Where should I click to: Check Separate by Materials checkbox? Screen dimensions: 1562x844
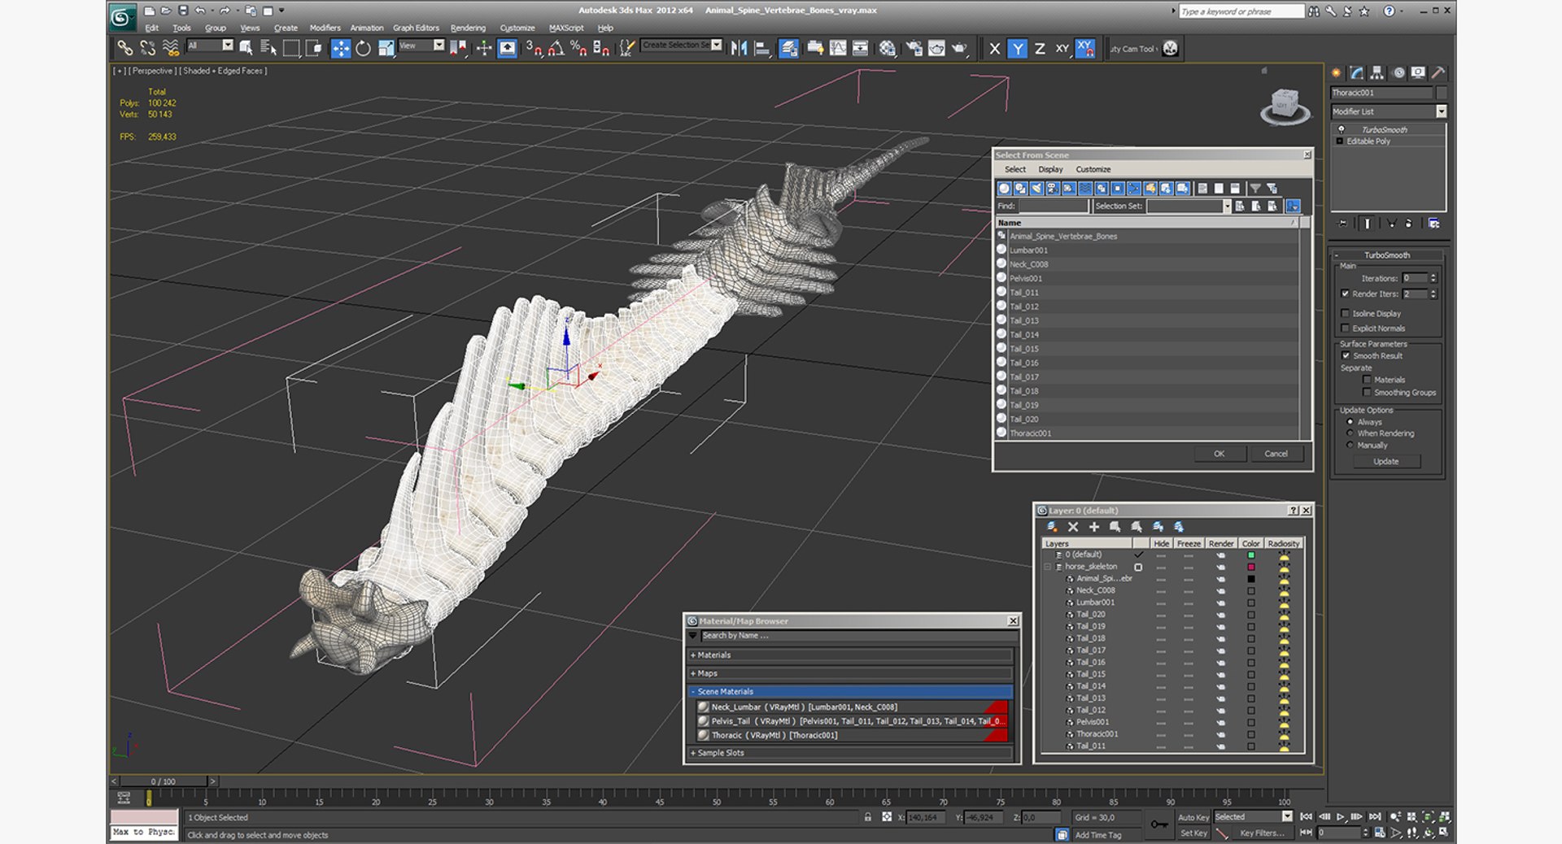pos(1367,380)
